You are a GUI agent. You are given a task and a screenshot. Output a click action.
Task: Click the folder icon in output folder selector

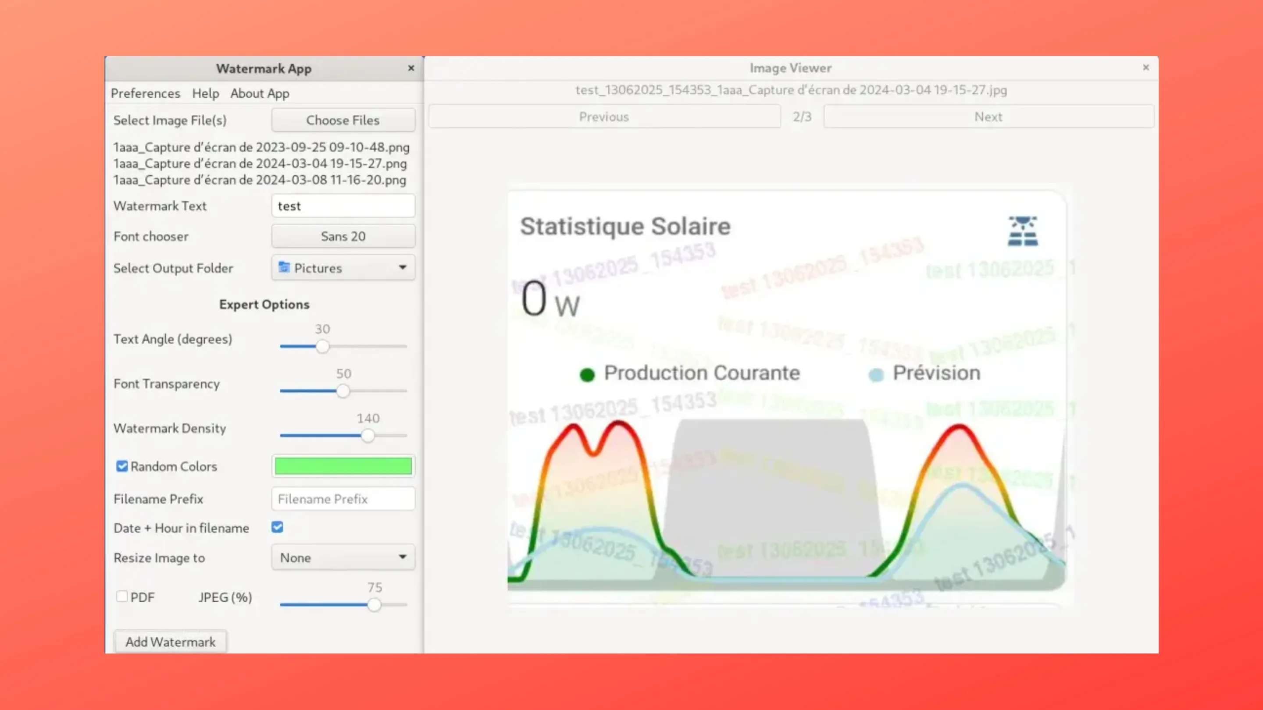click(x=284, y=267)
